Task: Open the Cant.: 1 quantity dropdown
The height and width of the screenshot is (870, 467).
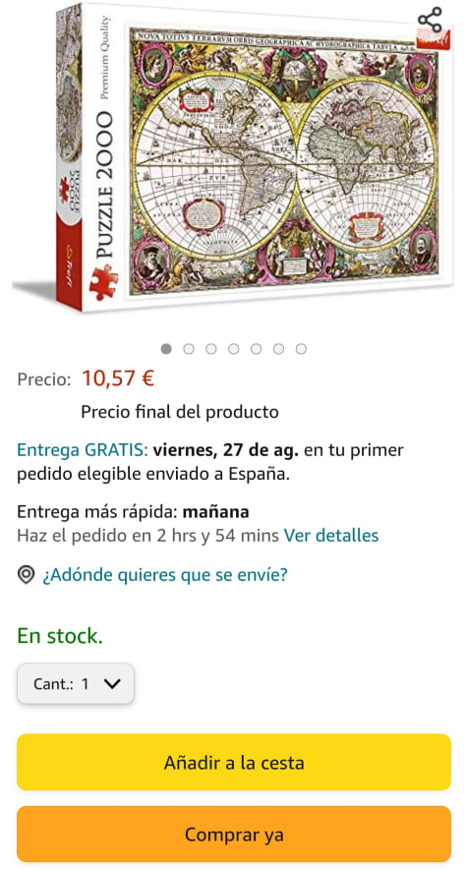Action: point(76,683)
